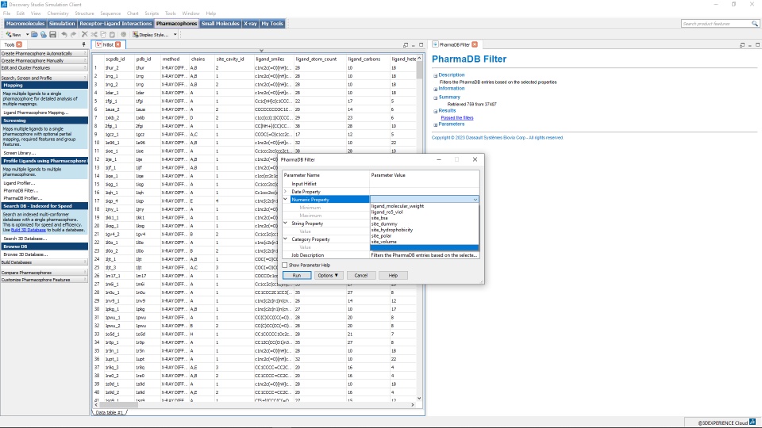Click the Run button
The image size is (762, 428).
click(296, 275)
